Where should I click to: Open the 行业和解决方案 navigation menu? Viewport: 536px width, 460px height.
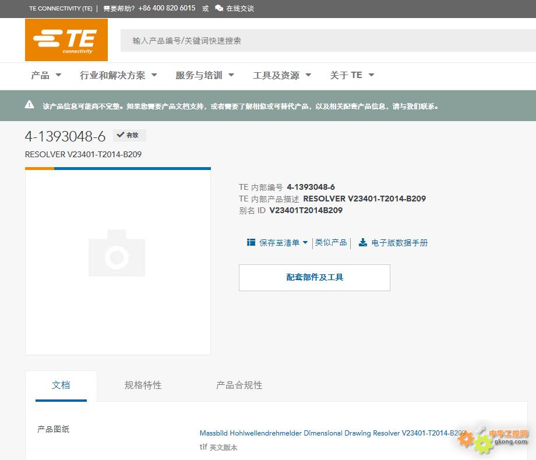point(112,75)
